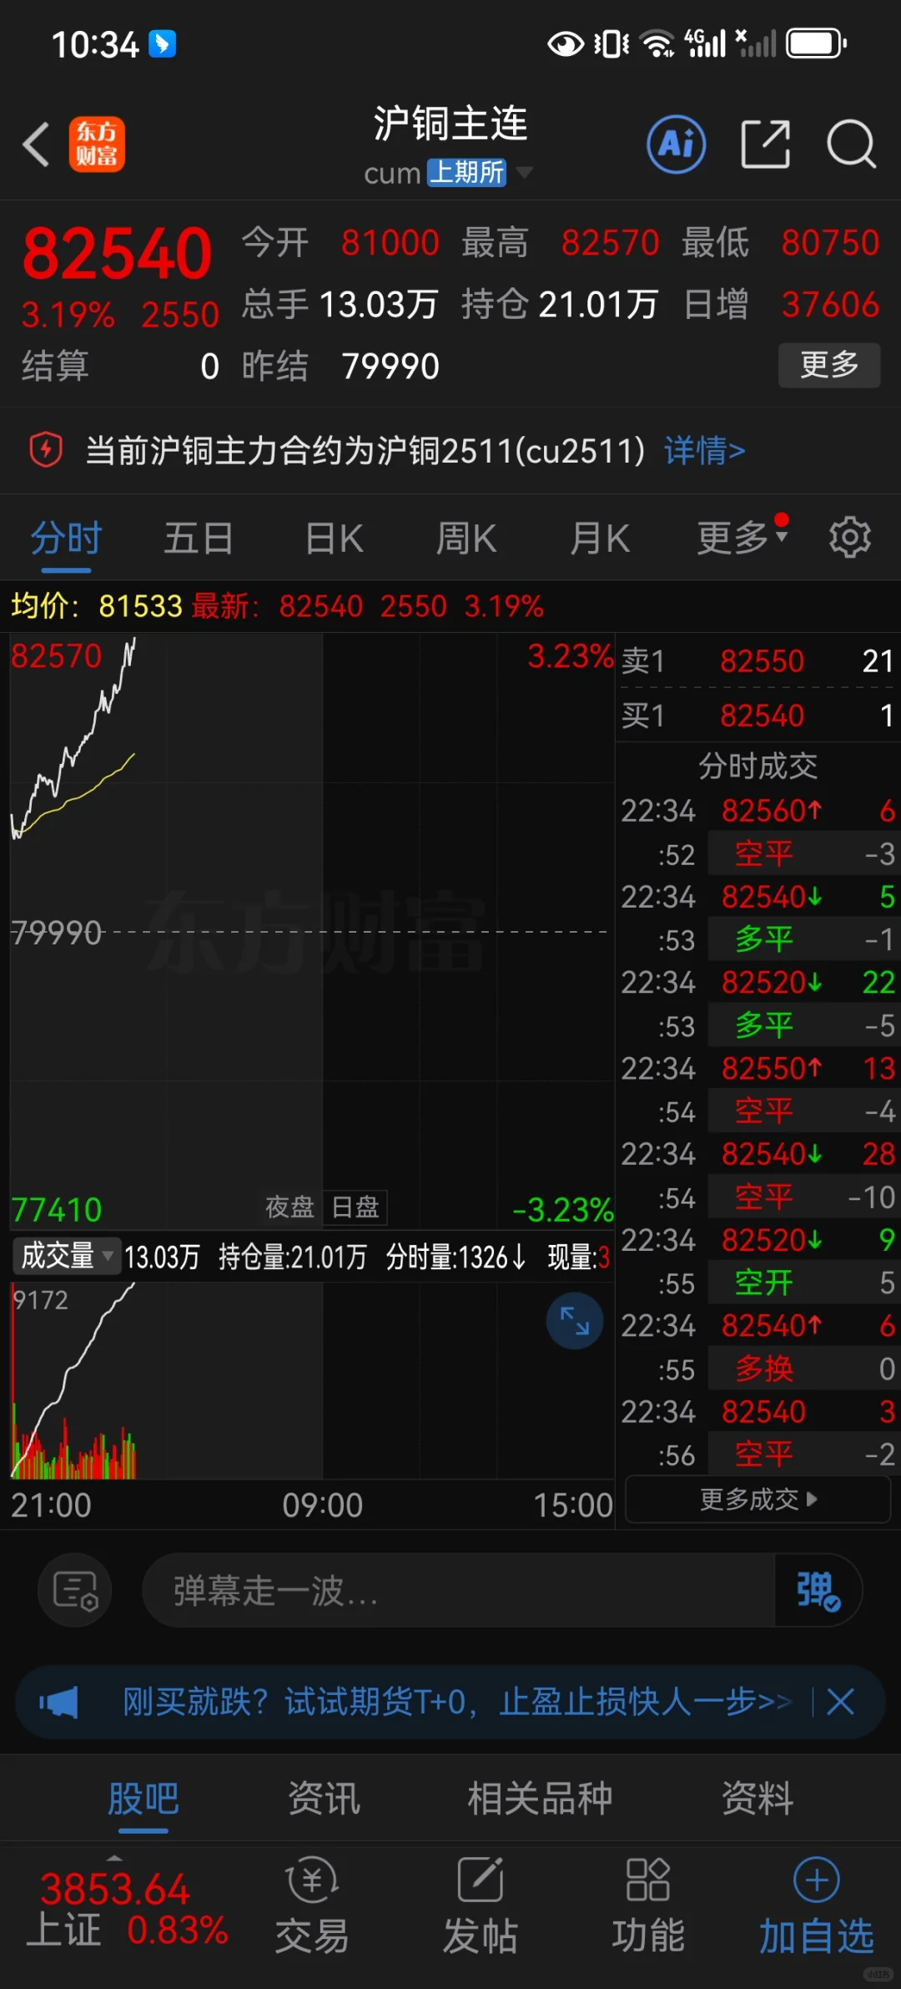Open chart settings gear icon

click(849, 537)
